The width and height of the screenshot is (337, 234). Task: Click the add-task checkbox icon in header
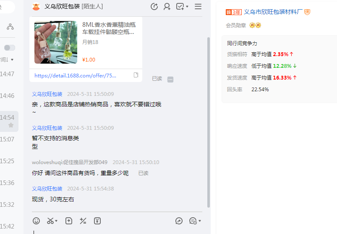coord(180,6)
